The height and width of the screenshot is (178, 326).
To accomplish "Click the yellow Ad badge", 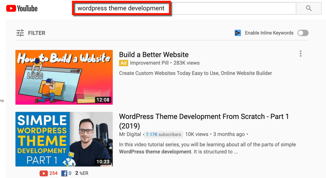I will 124,63.
